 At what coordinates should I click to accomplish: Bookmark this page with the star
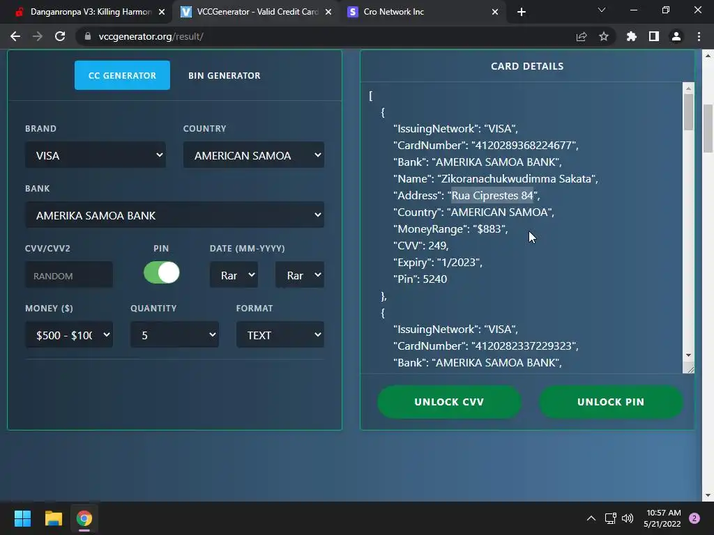tap(604, 36)
